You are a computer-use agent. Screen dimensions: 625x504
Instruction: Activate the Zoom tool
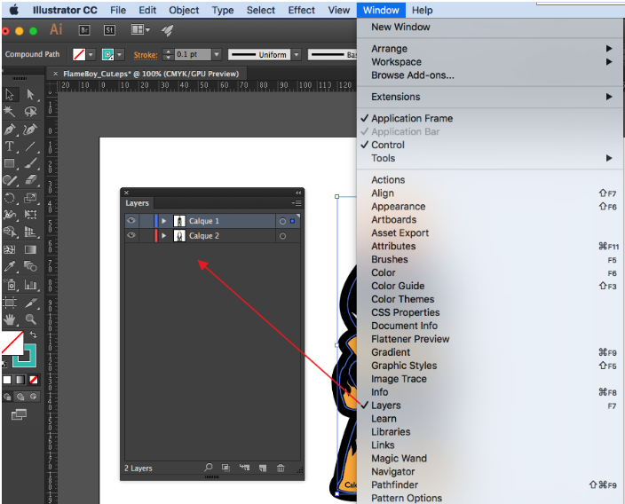pos(30,319)
